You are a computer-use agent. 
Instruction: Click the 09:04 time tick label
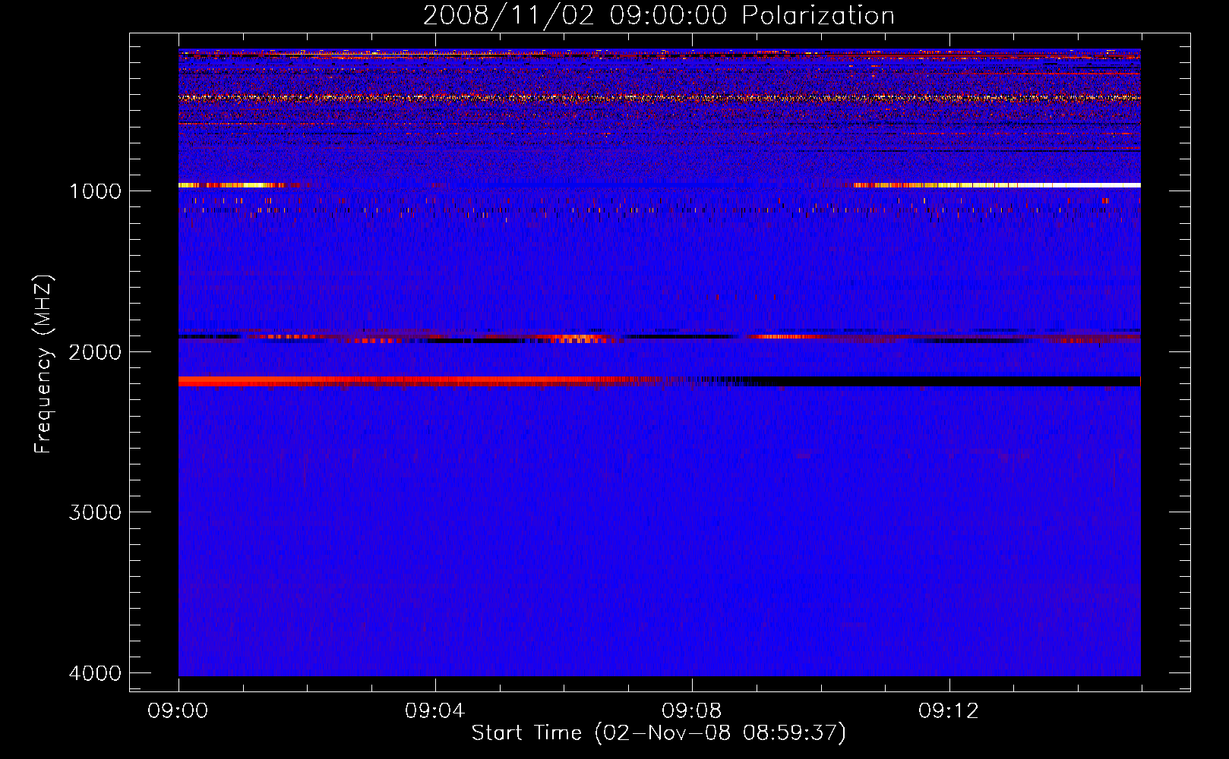click(x=435, y=711)
